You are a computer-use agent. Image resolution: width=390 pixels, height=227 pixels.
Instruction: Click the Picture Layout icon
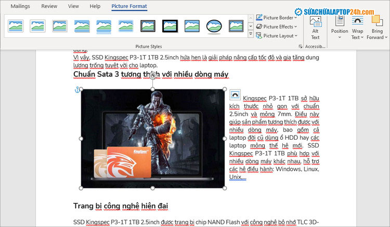pos(259,36)
